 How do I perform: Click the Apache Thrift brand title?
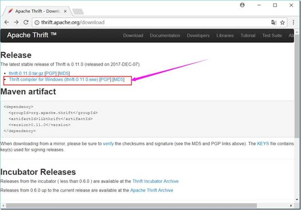[x=32, y=35]
